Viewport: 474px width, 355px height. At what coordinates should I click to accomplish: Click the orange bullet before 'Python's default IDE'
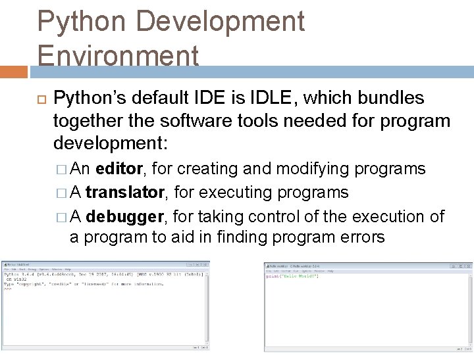(41, 100)
